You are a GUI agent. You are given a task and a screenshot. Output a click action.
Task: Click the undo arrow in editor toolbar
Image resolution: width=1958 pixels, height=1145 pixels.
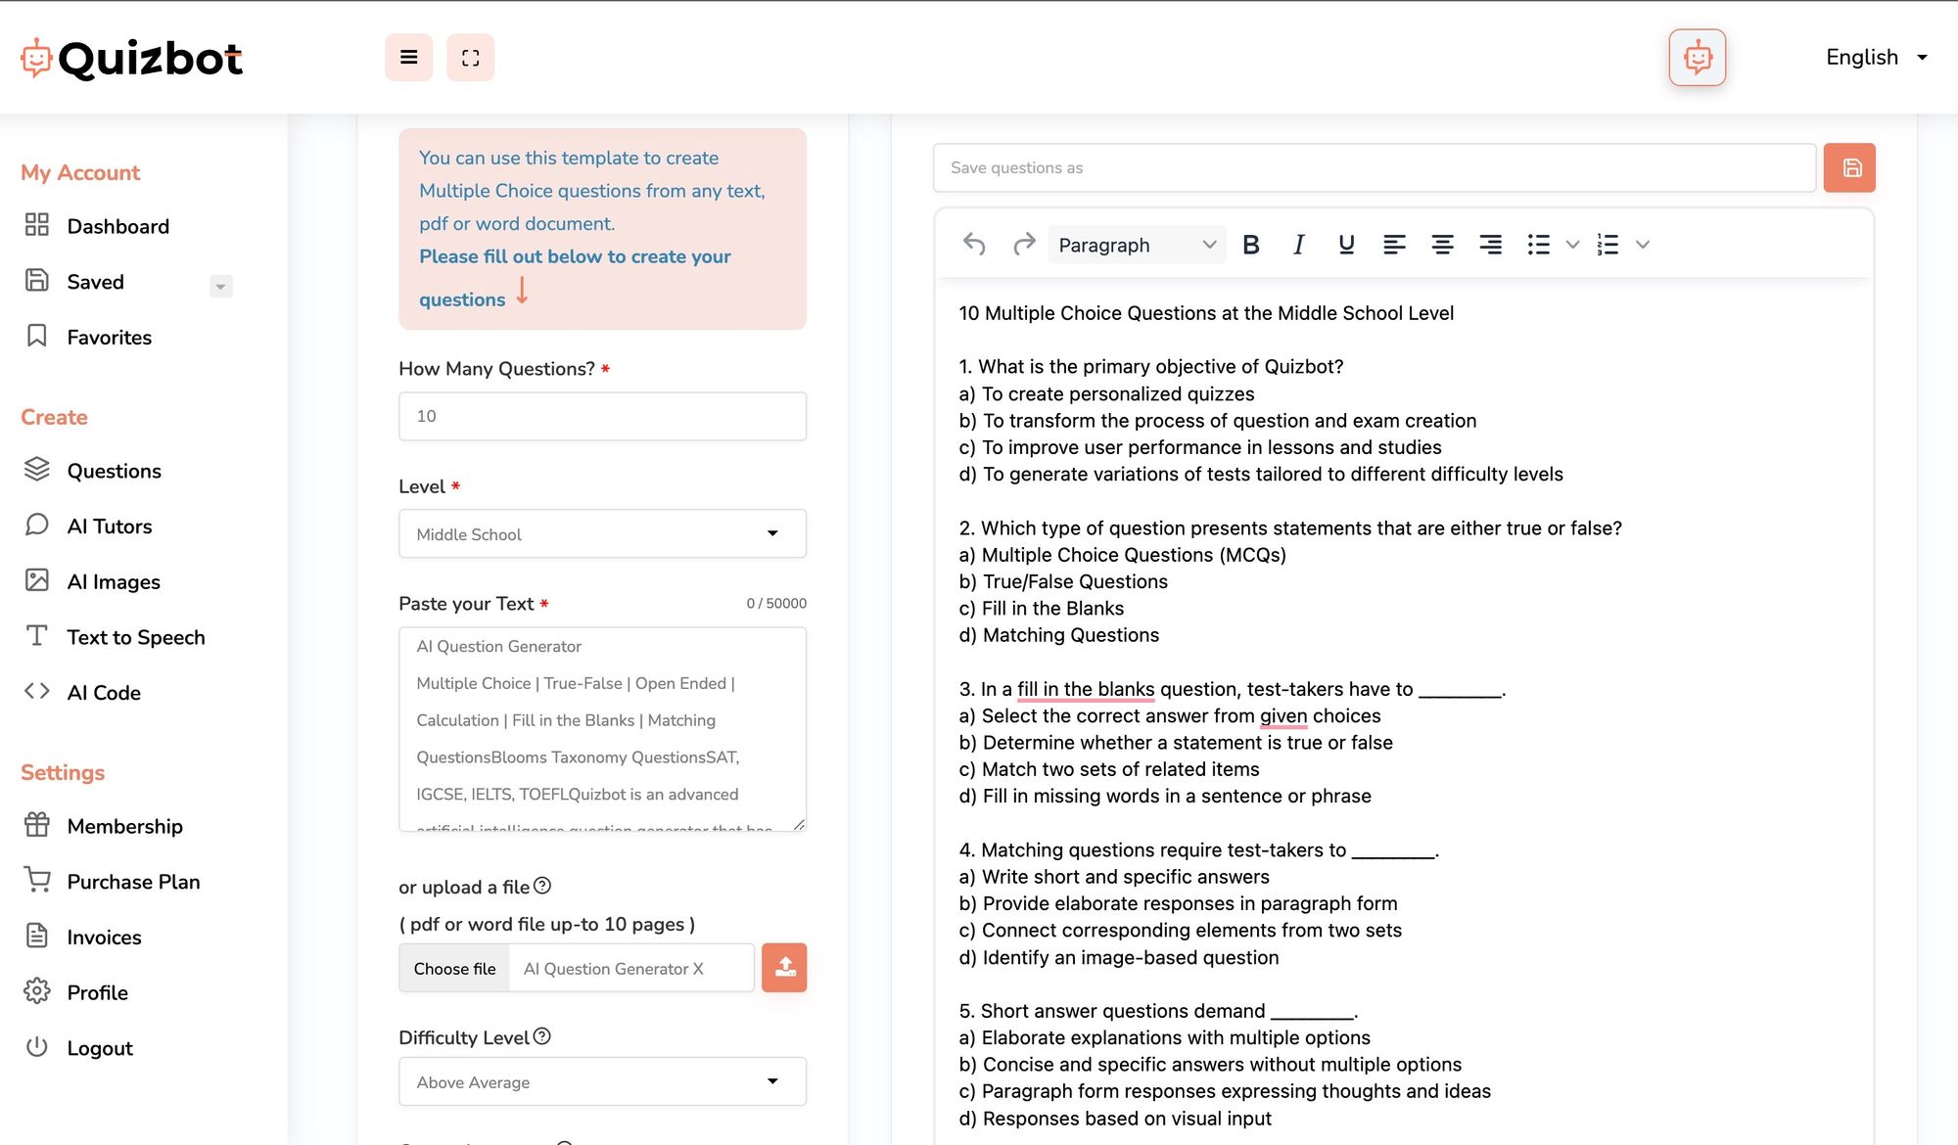tap(973, 245)
